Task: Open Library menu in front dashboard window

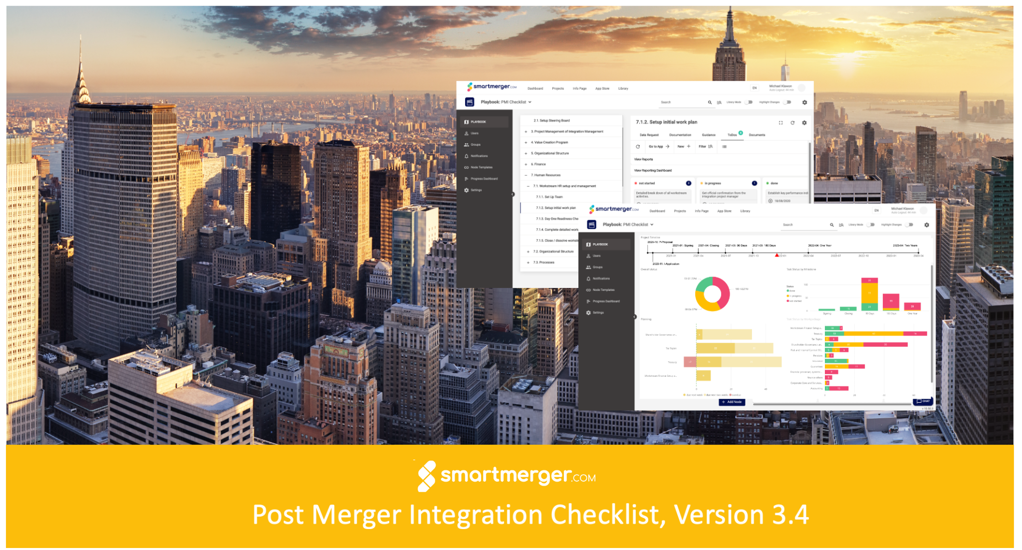Action: [x=745, y=211]
